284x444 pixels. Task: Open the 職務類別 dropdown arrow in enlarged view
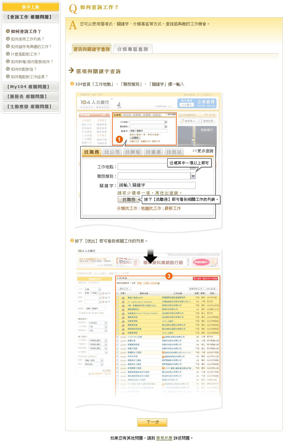click(x=193, y=176)
